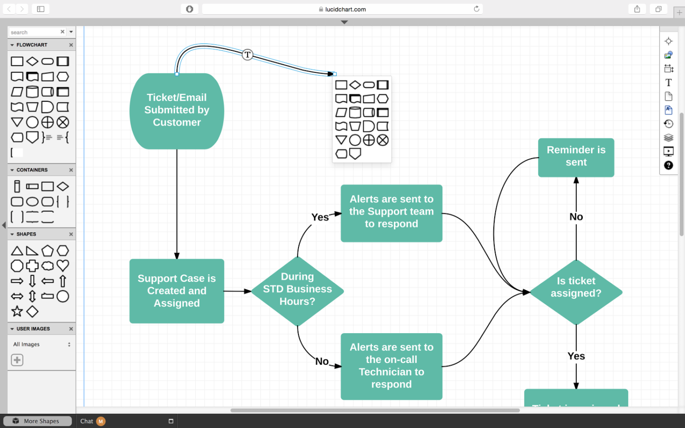Open the text T panel in right dock
The image size is (685, 428).
pyautogui.click(x=668, y=83)
